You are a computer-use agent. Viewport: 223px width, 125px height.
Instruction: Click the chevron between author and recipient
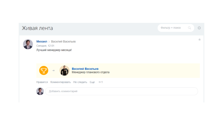click(x=49, y=42)
